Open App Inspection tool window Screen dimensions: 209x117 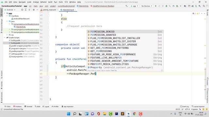(x=68, y=106)
